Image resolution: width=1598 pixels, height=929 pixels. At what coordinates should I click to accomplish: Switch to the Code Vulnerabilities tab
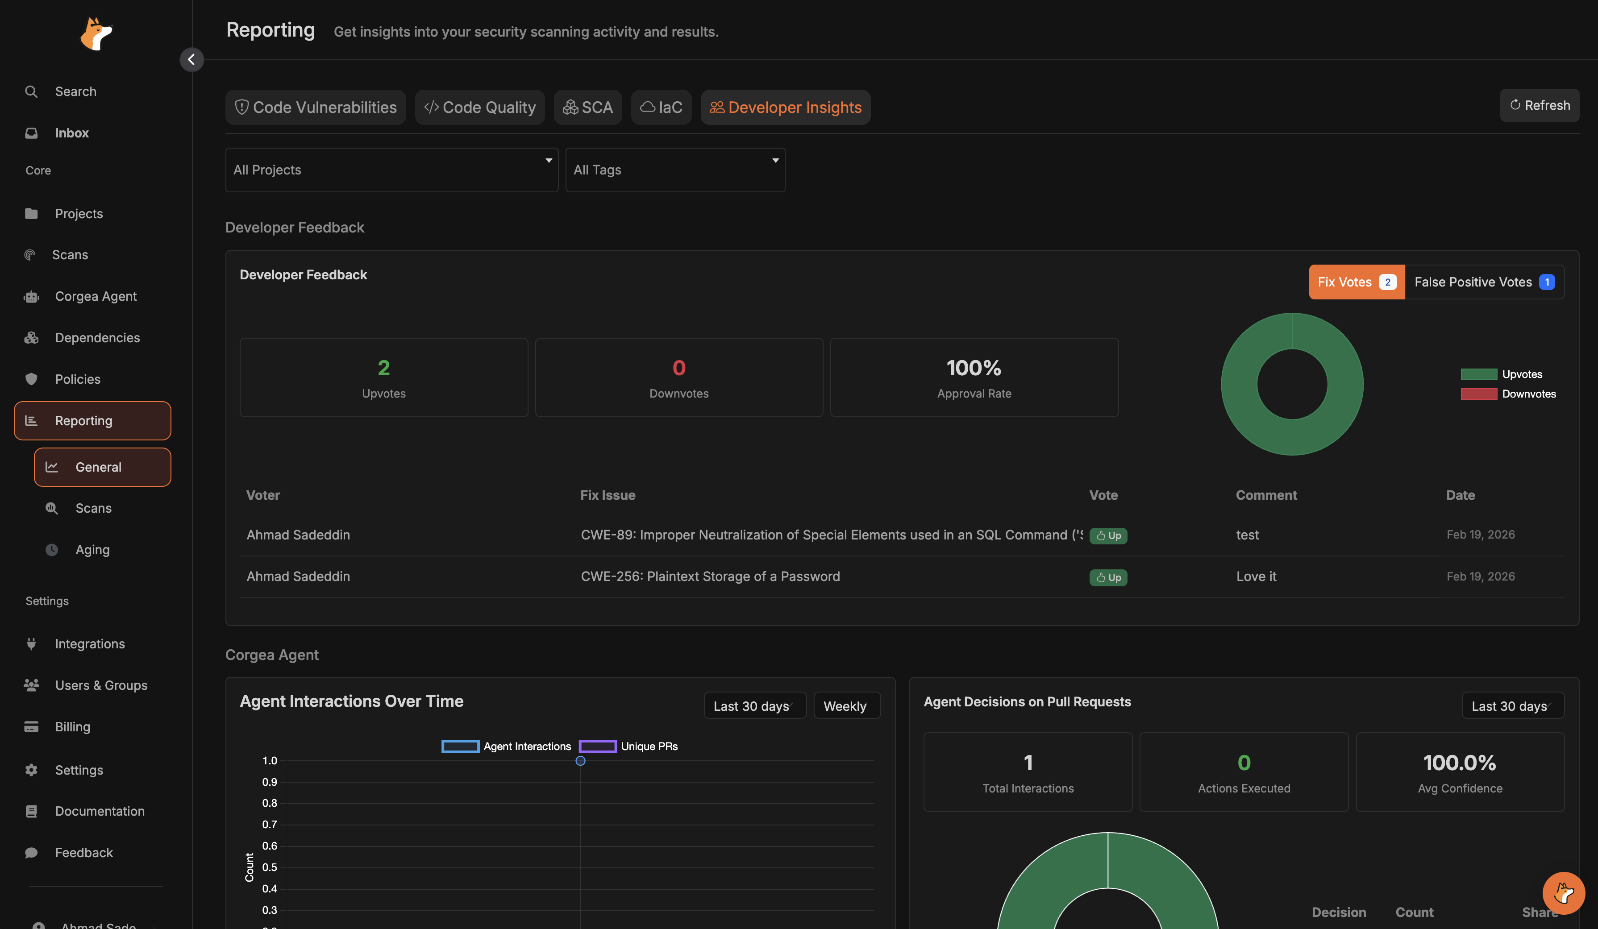pos(315,107)
